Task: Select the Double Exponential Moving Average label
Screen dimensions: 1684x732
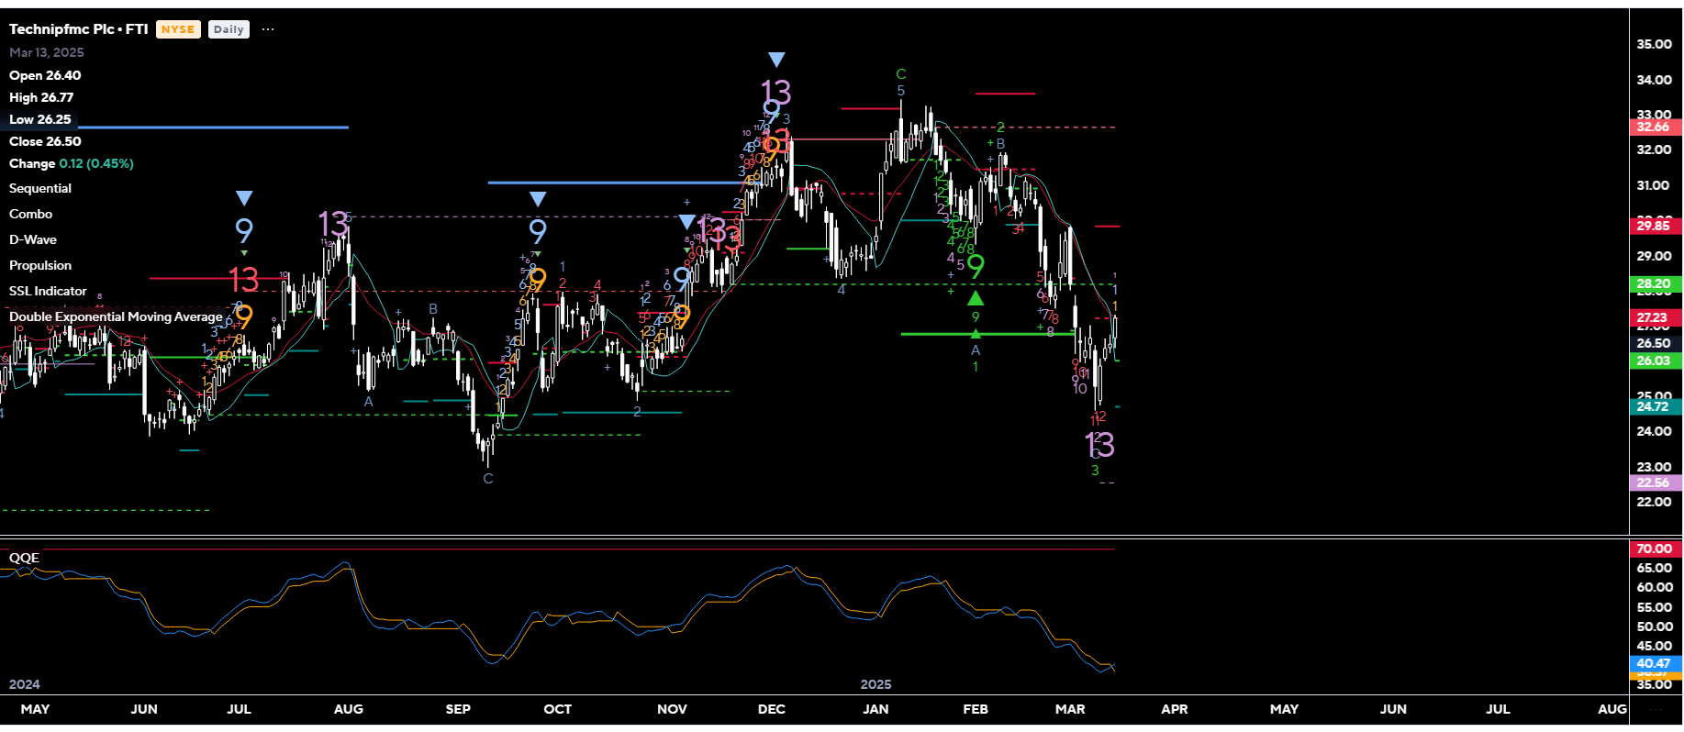Action: 116,316
